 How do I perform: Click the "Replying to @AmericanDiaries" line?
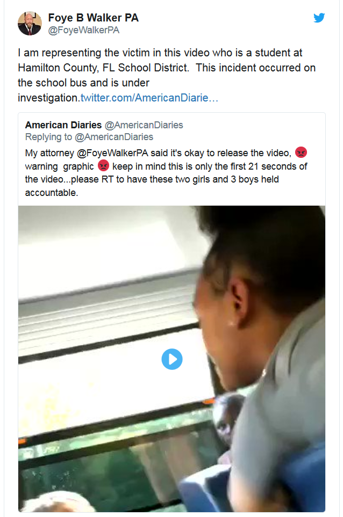pyautogui.click(x=89, y=137)
